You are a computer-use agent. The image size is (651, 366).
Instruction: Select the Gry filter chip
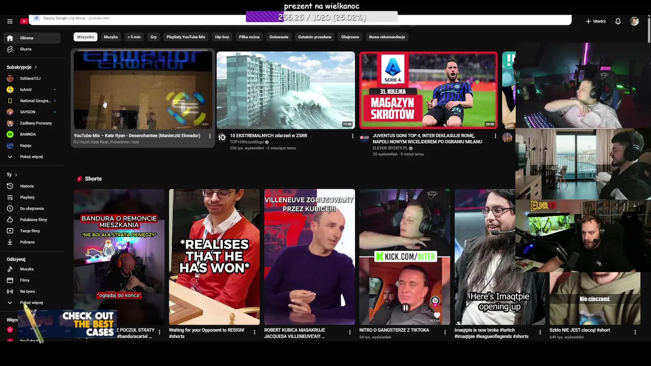point(154,37)
